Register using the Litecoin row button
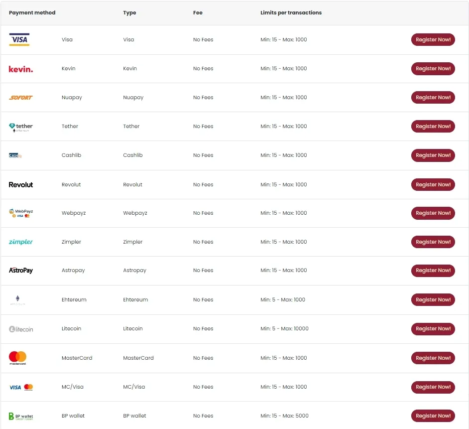 (x=433, y=328)
